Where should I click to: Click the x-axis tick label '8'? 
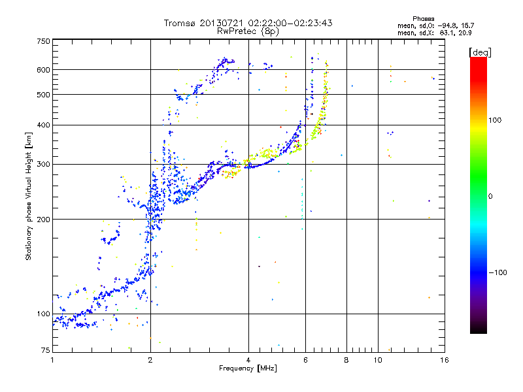(x=346, y=360)
